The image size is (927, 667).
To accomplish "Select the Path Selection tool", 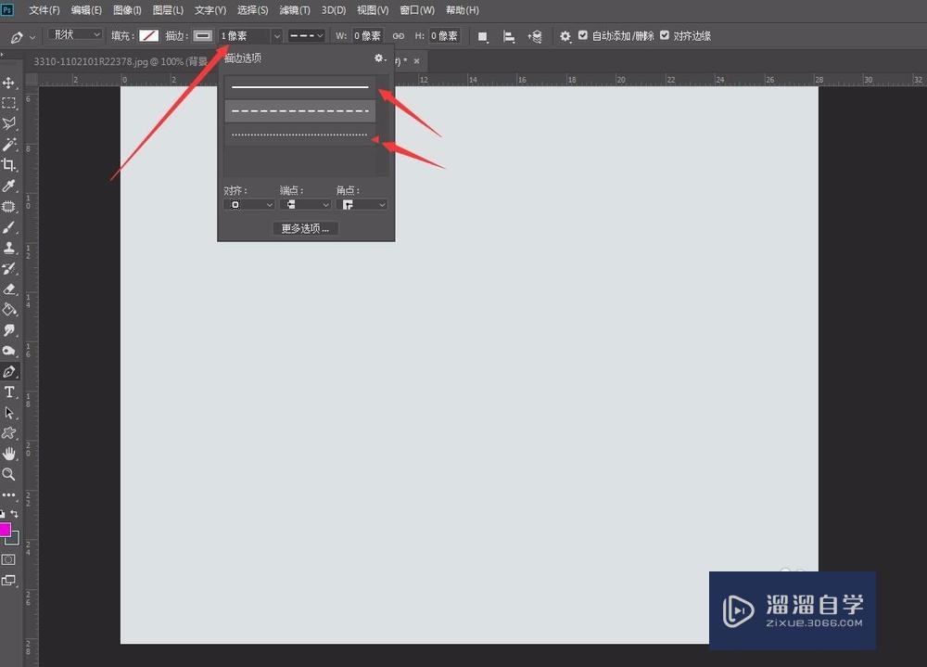I will (9, 413).
